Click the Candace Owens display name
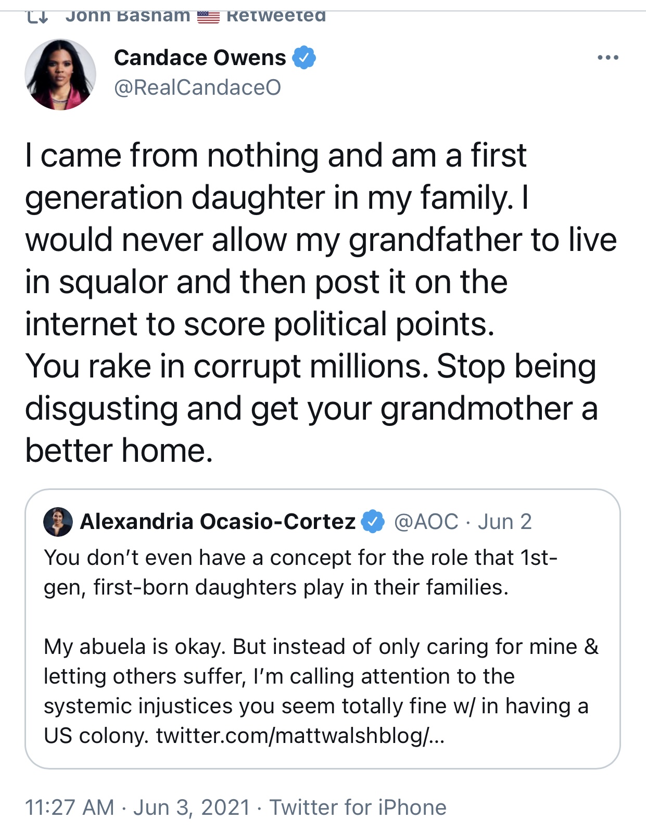Viewport: 646px width, 832px height. click(x=200, y=57)
